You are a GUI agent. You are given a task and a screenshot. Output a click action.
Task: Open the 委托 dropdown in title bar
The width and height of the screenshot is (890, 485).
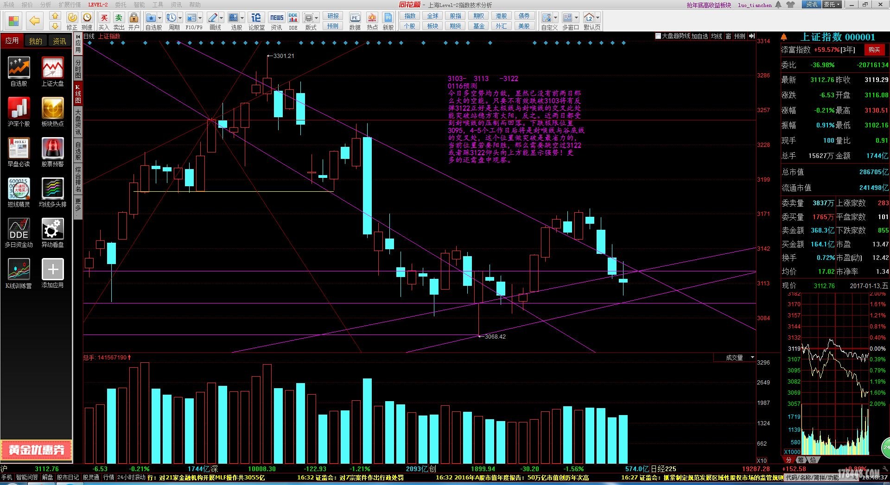coord(832,5)
